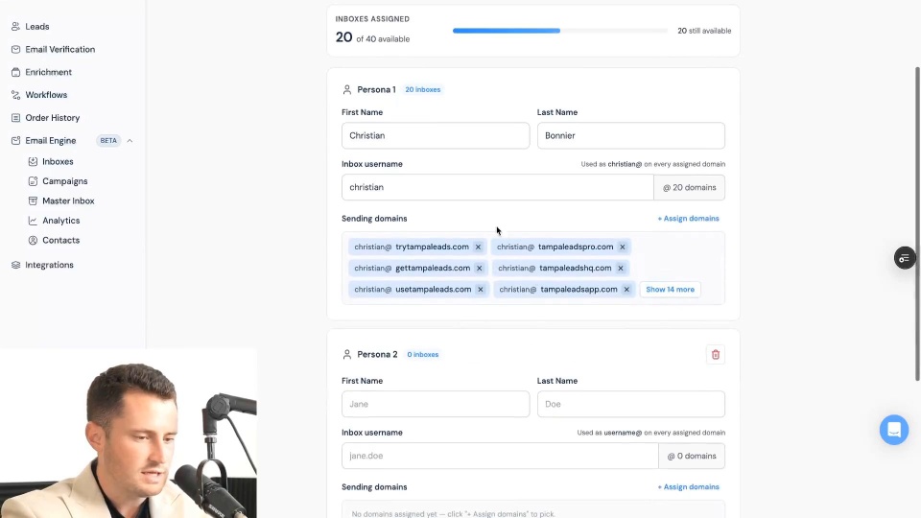The image size is (921, 518).
Task: Click Assign domains link for Persona 1
Action: pos(688,219)
